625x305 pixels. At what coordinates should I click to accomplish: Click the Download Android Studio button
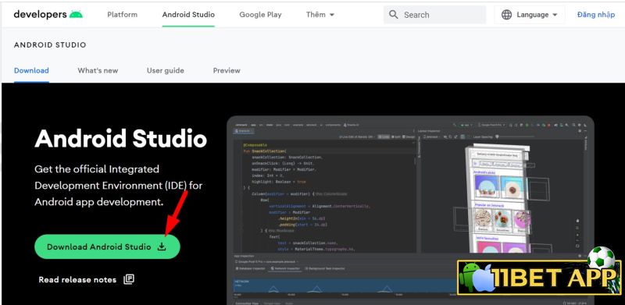pyautogui.click(x=107, y=246)
